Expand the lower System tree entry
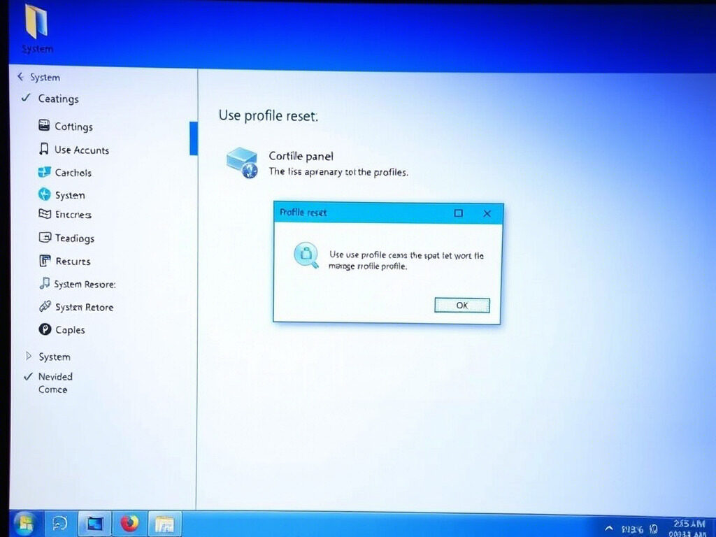This screenshot has height=537, width=716. tap(29, 357)
